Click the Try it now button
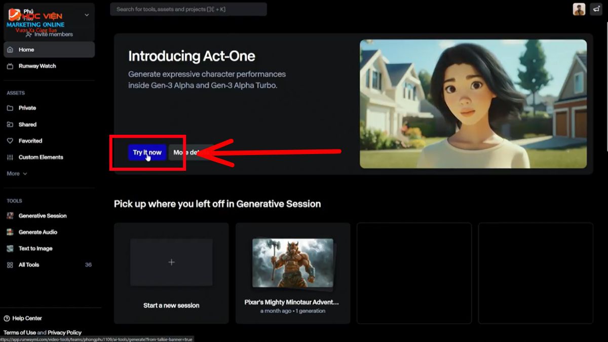Viewport: 608px width, 342px height. [147, 153]
